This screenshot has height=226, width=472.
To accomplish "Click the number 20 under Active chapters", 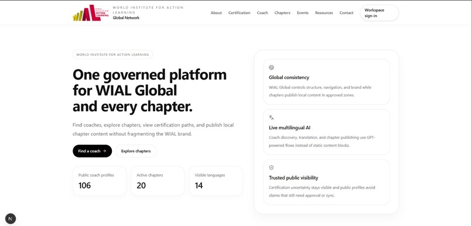I will click(141, 186).
